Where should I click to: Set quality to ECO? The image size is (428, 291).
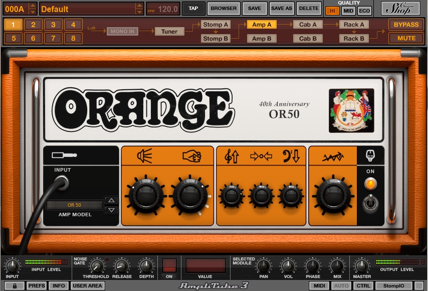tap(364, 11)
